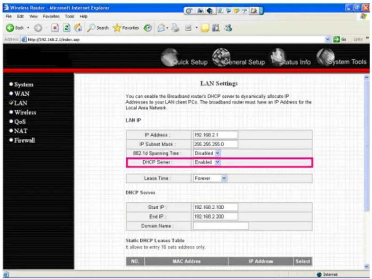Open the Status Info section
Image resolution: width=372 pixels, height=279 pixels.
[x=290, y=58]
